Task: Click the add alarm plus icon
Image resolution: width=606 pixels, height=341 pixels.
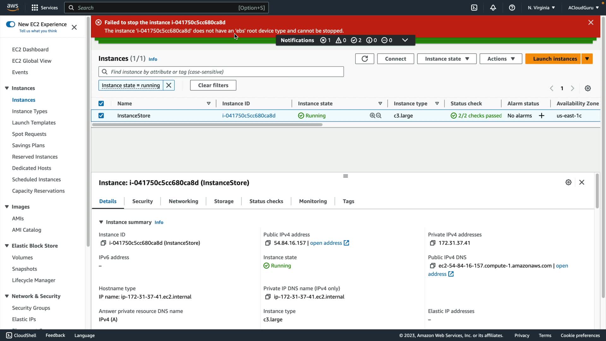Action: tap(542, 116)
